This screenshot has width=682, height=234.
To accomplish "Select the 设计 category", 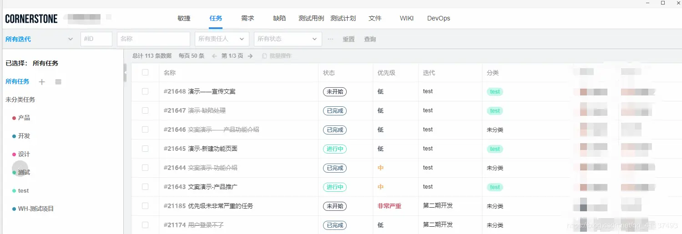I will tap(24, 154).
